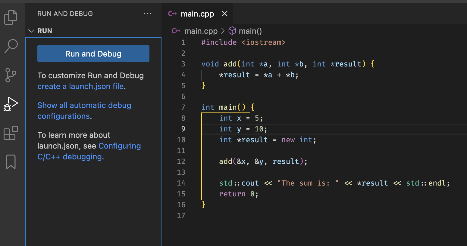Place cursor on 'return 0;' line
The image size is (467, 246).
(x=238, y=194)
